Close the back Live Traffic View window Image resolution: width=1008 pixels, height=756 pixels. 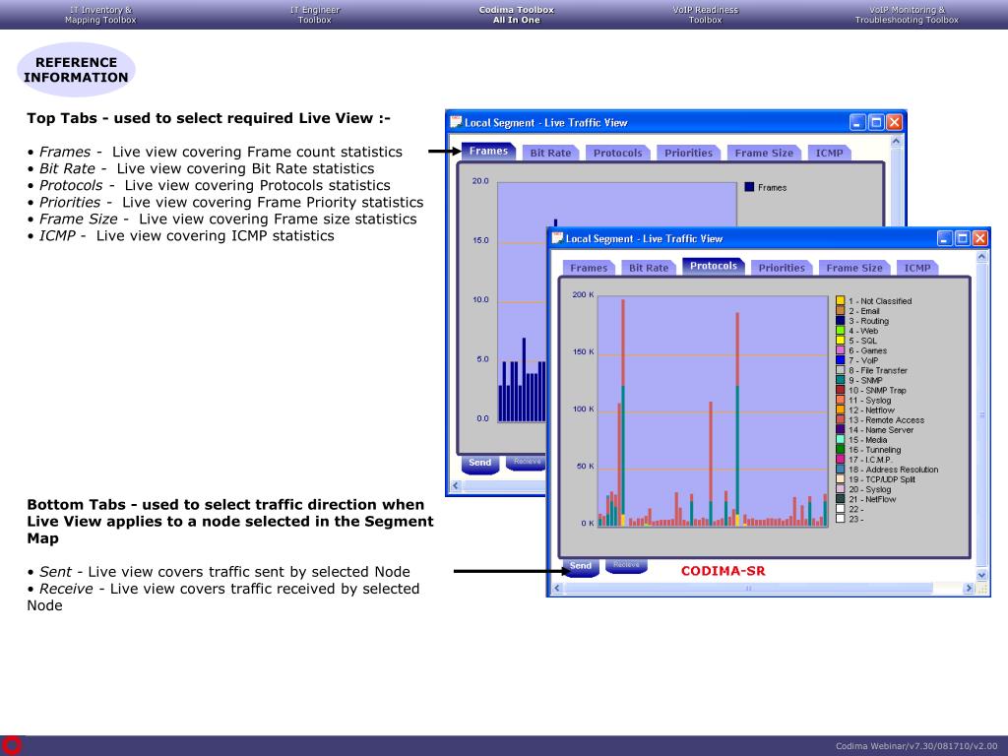tap(894, 122)
